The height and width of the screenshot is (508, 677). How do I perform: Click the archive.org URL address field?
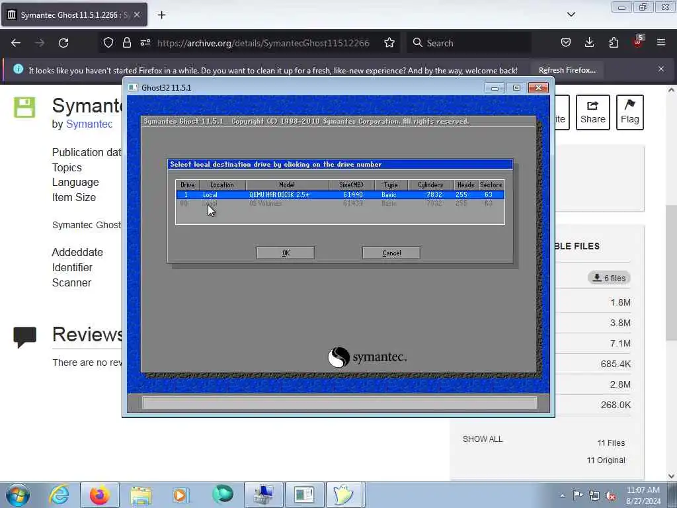(263, 43)
